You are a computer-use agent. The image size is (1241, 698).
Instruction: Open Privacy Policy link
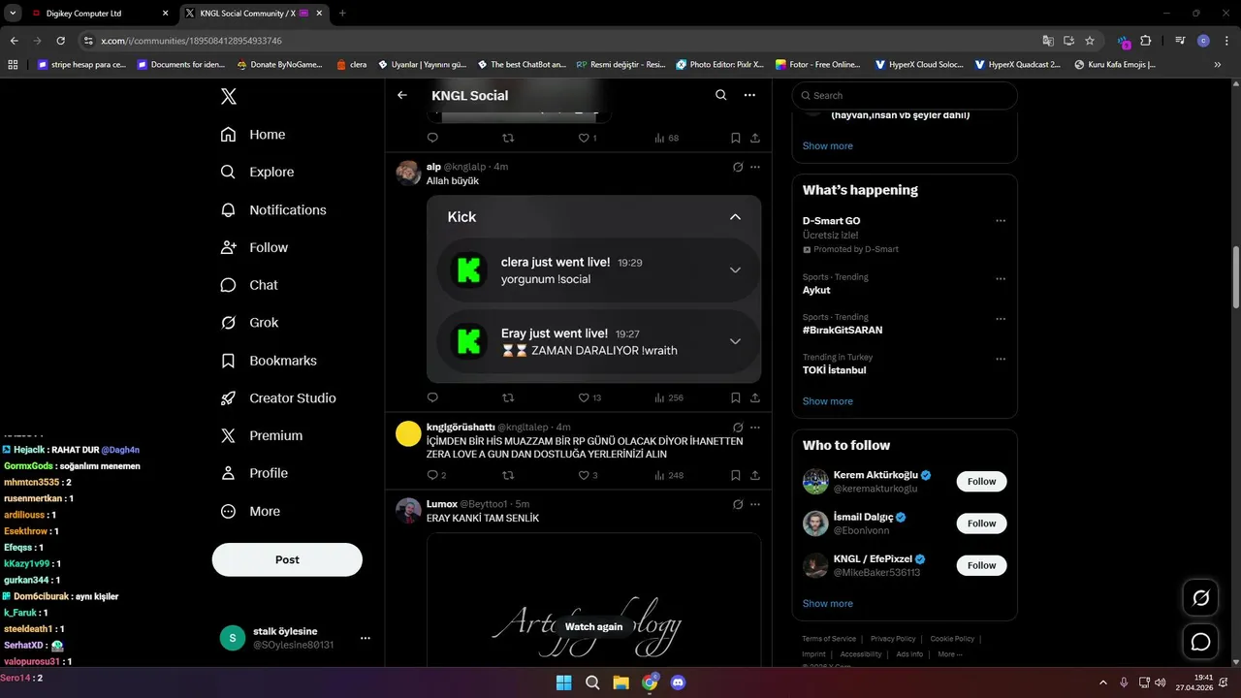[893, 639]
